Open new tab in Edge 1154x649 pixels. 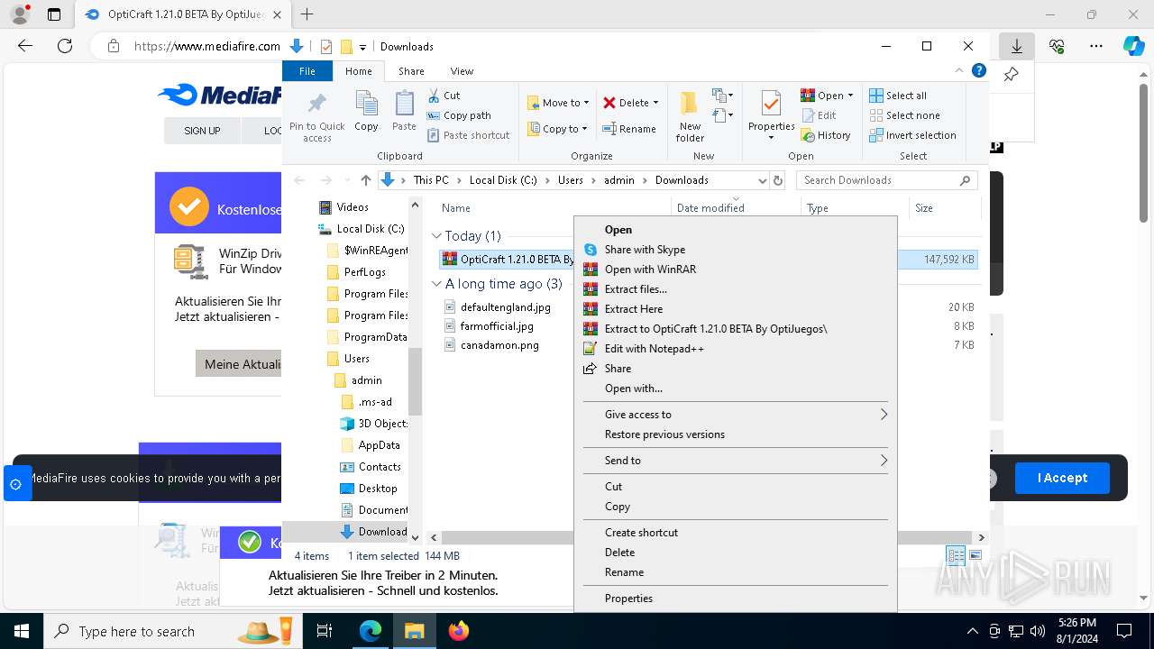tap(307, 14)
